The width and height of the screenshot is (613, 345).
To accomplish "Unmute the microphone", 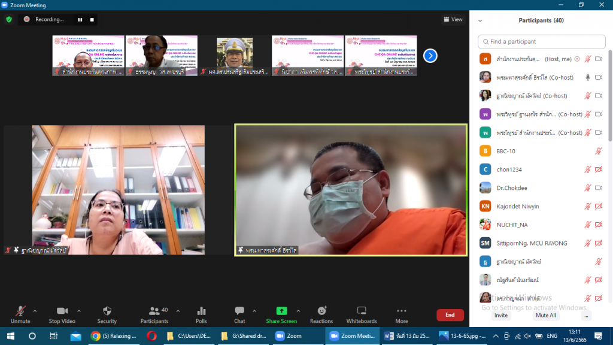I will pos(20,311).
